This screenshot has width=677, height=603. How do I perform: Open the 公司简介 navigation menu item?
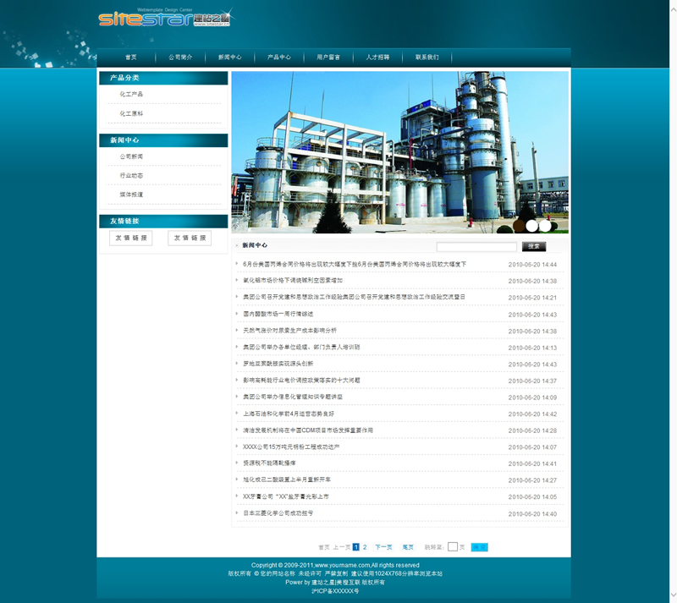click(180, 58)
